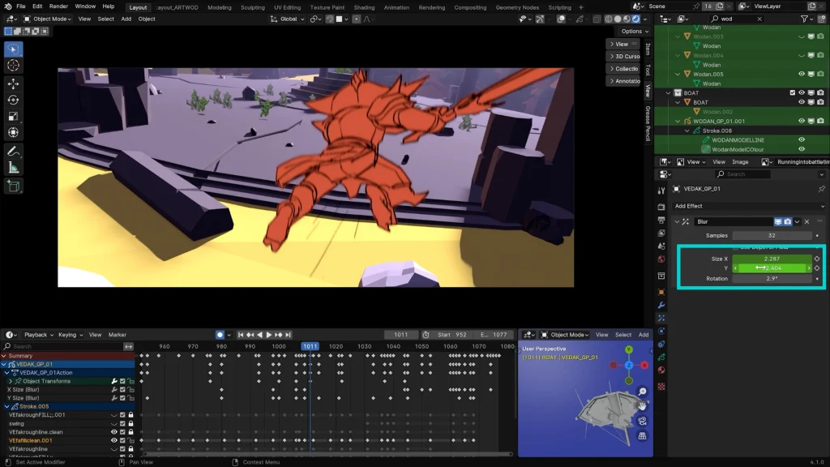Select the Annotate tool
The height and width of the screenshot is (467, 830).
[x=13, y=152]
